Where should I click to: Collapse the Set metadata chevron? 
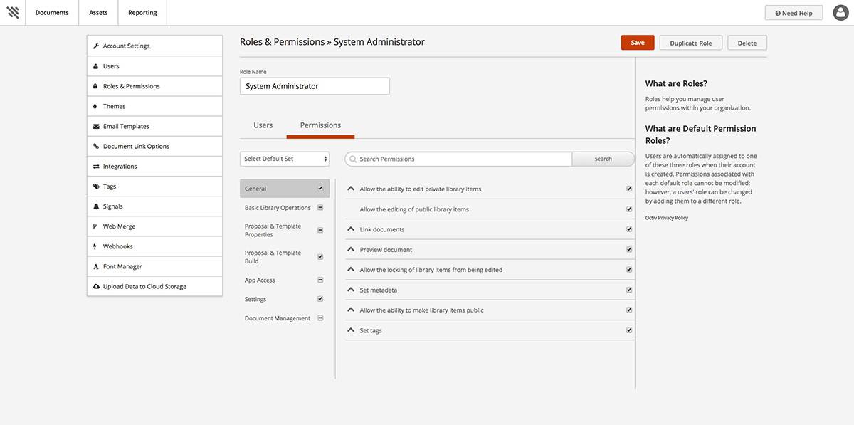point(351,290)
